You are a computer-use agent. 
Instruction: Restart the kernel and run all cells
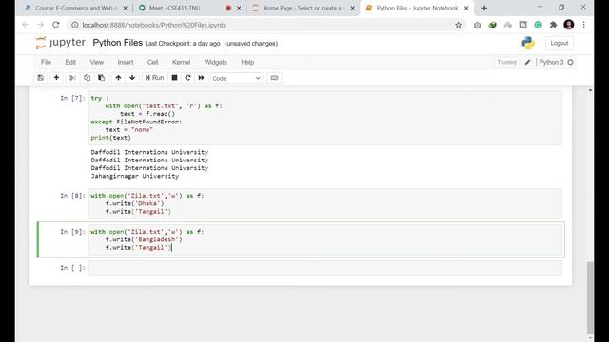point(201,78)
